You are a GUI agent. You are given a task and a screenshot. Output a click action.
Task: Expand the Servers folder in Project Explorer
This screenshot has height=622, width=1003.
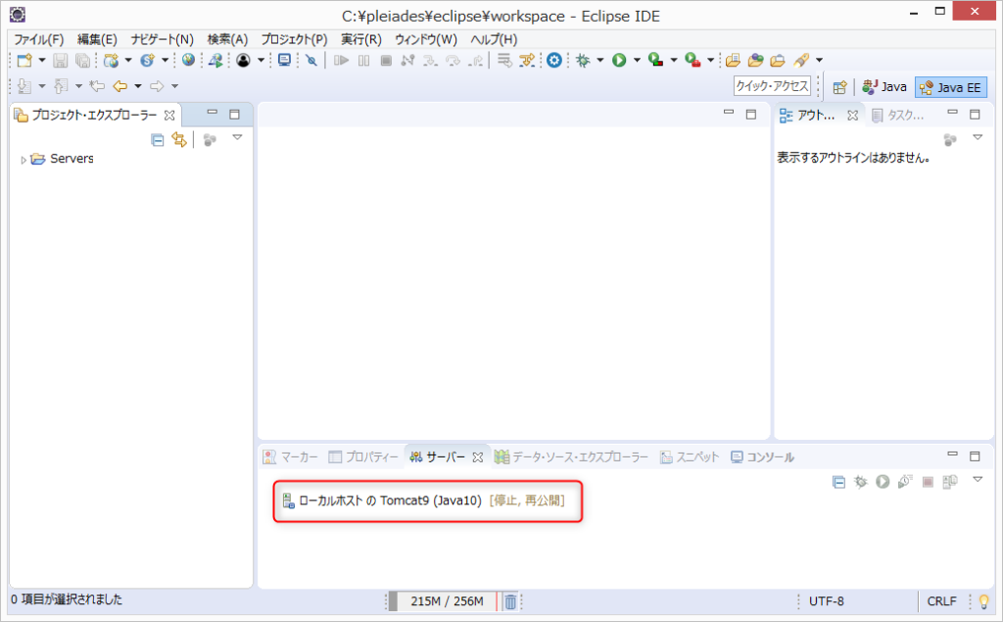[24, 160]
